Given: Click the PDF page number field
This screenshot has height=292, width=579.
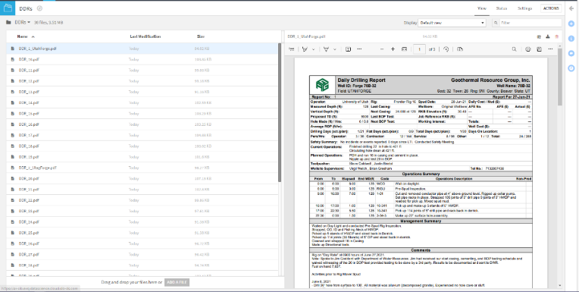Looking at the screenshot, I should click(x=419, y=49).
